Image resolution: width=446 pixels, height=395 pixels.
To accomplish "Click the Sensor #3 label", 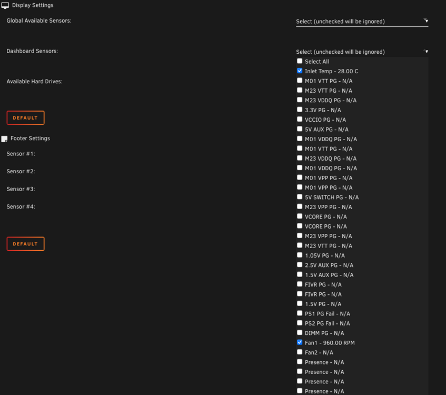I will (21, 189).
